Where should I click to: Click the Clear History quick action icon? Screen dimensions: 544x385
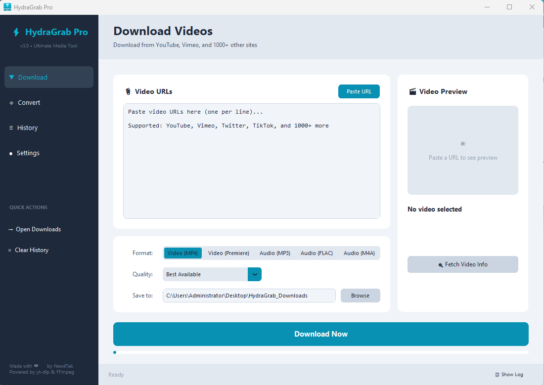click(9, 250)
